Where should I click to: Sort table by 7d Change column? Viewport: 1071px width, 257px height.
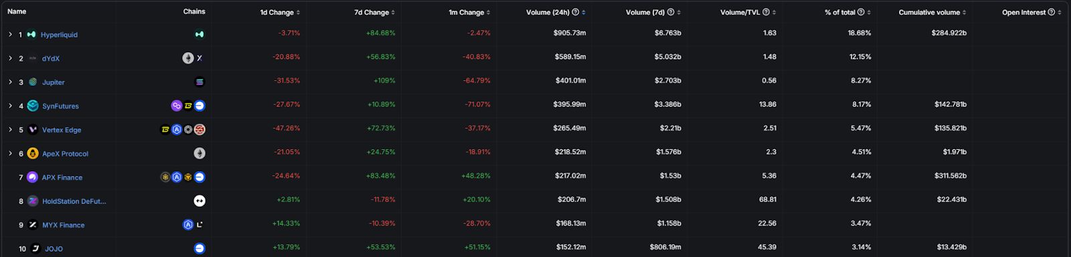pos(374,12)
